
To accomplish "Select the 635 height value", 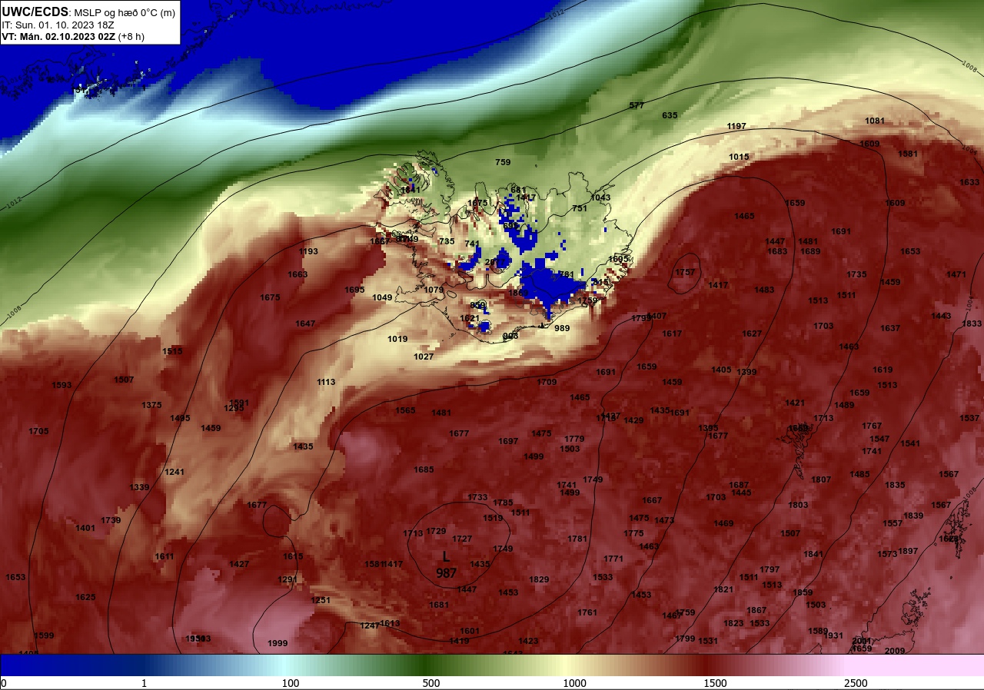I will coord(670,115).
